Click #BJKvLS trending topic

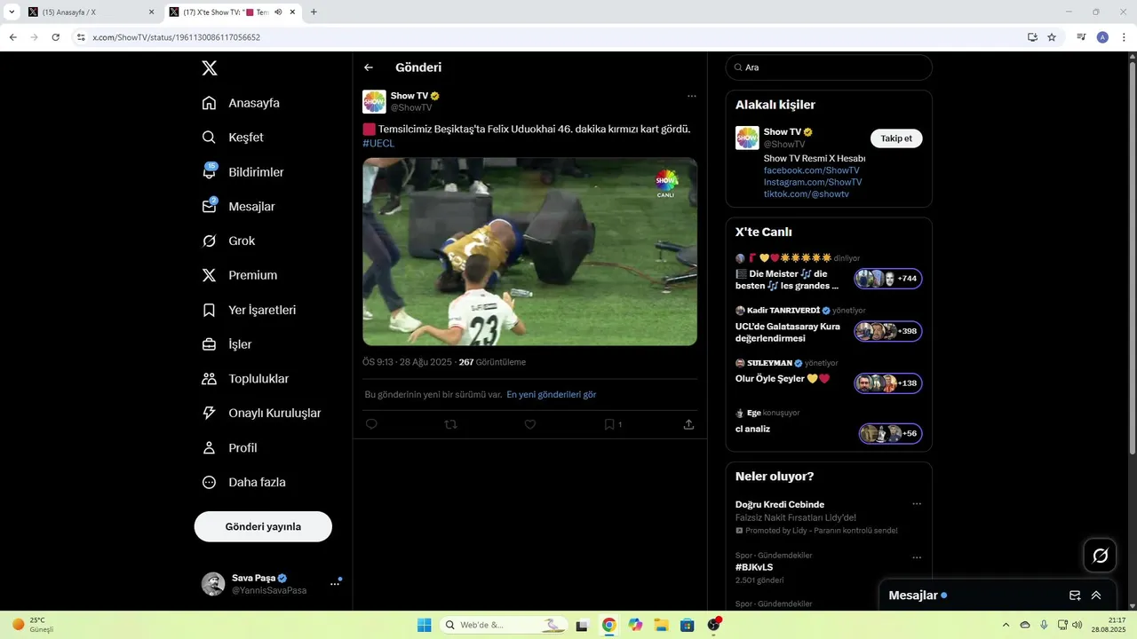pos(754,567)
